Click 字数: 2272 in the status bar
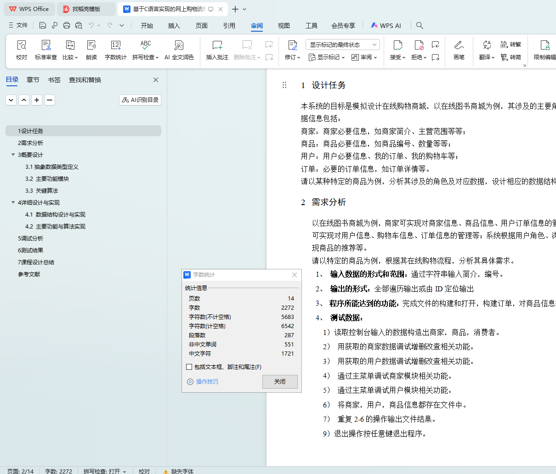 coord(58,471)
